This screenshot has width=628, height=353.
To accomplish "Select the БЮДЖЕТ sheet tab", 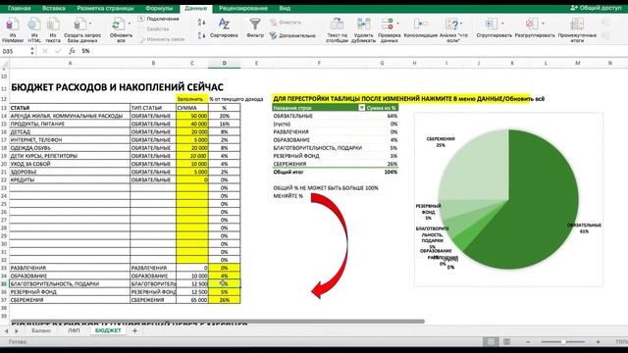I will (108, 330).
